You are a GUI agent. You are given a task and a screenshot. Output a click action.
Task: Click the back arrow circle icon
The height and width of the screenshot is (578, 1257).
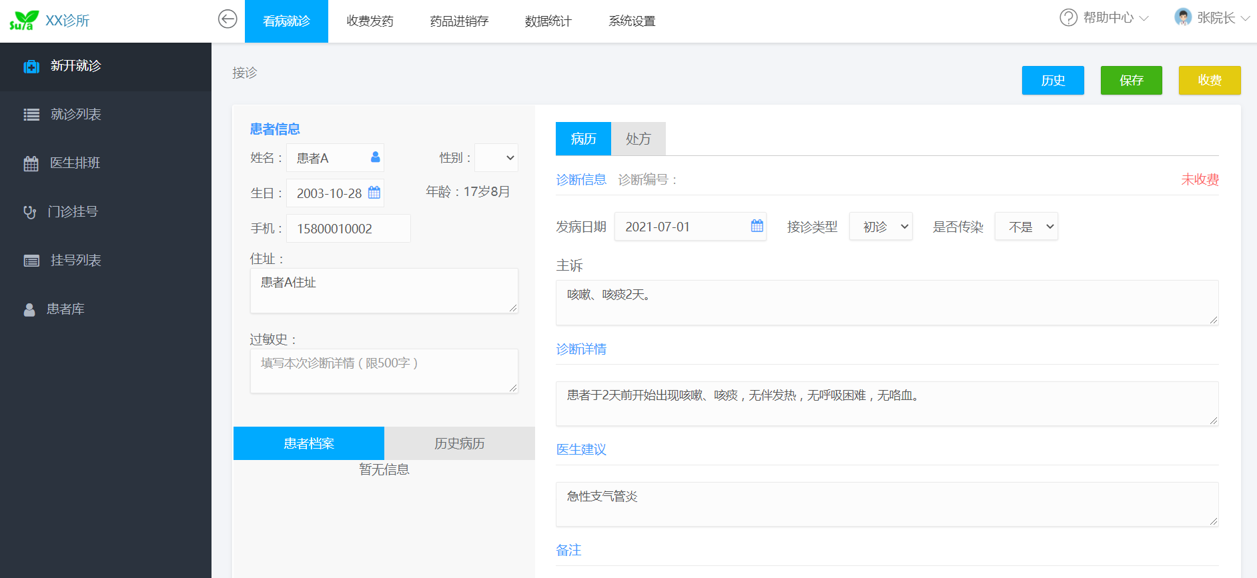point(228,19)
